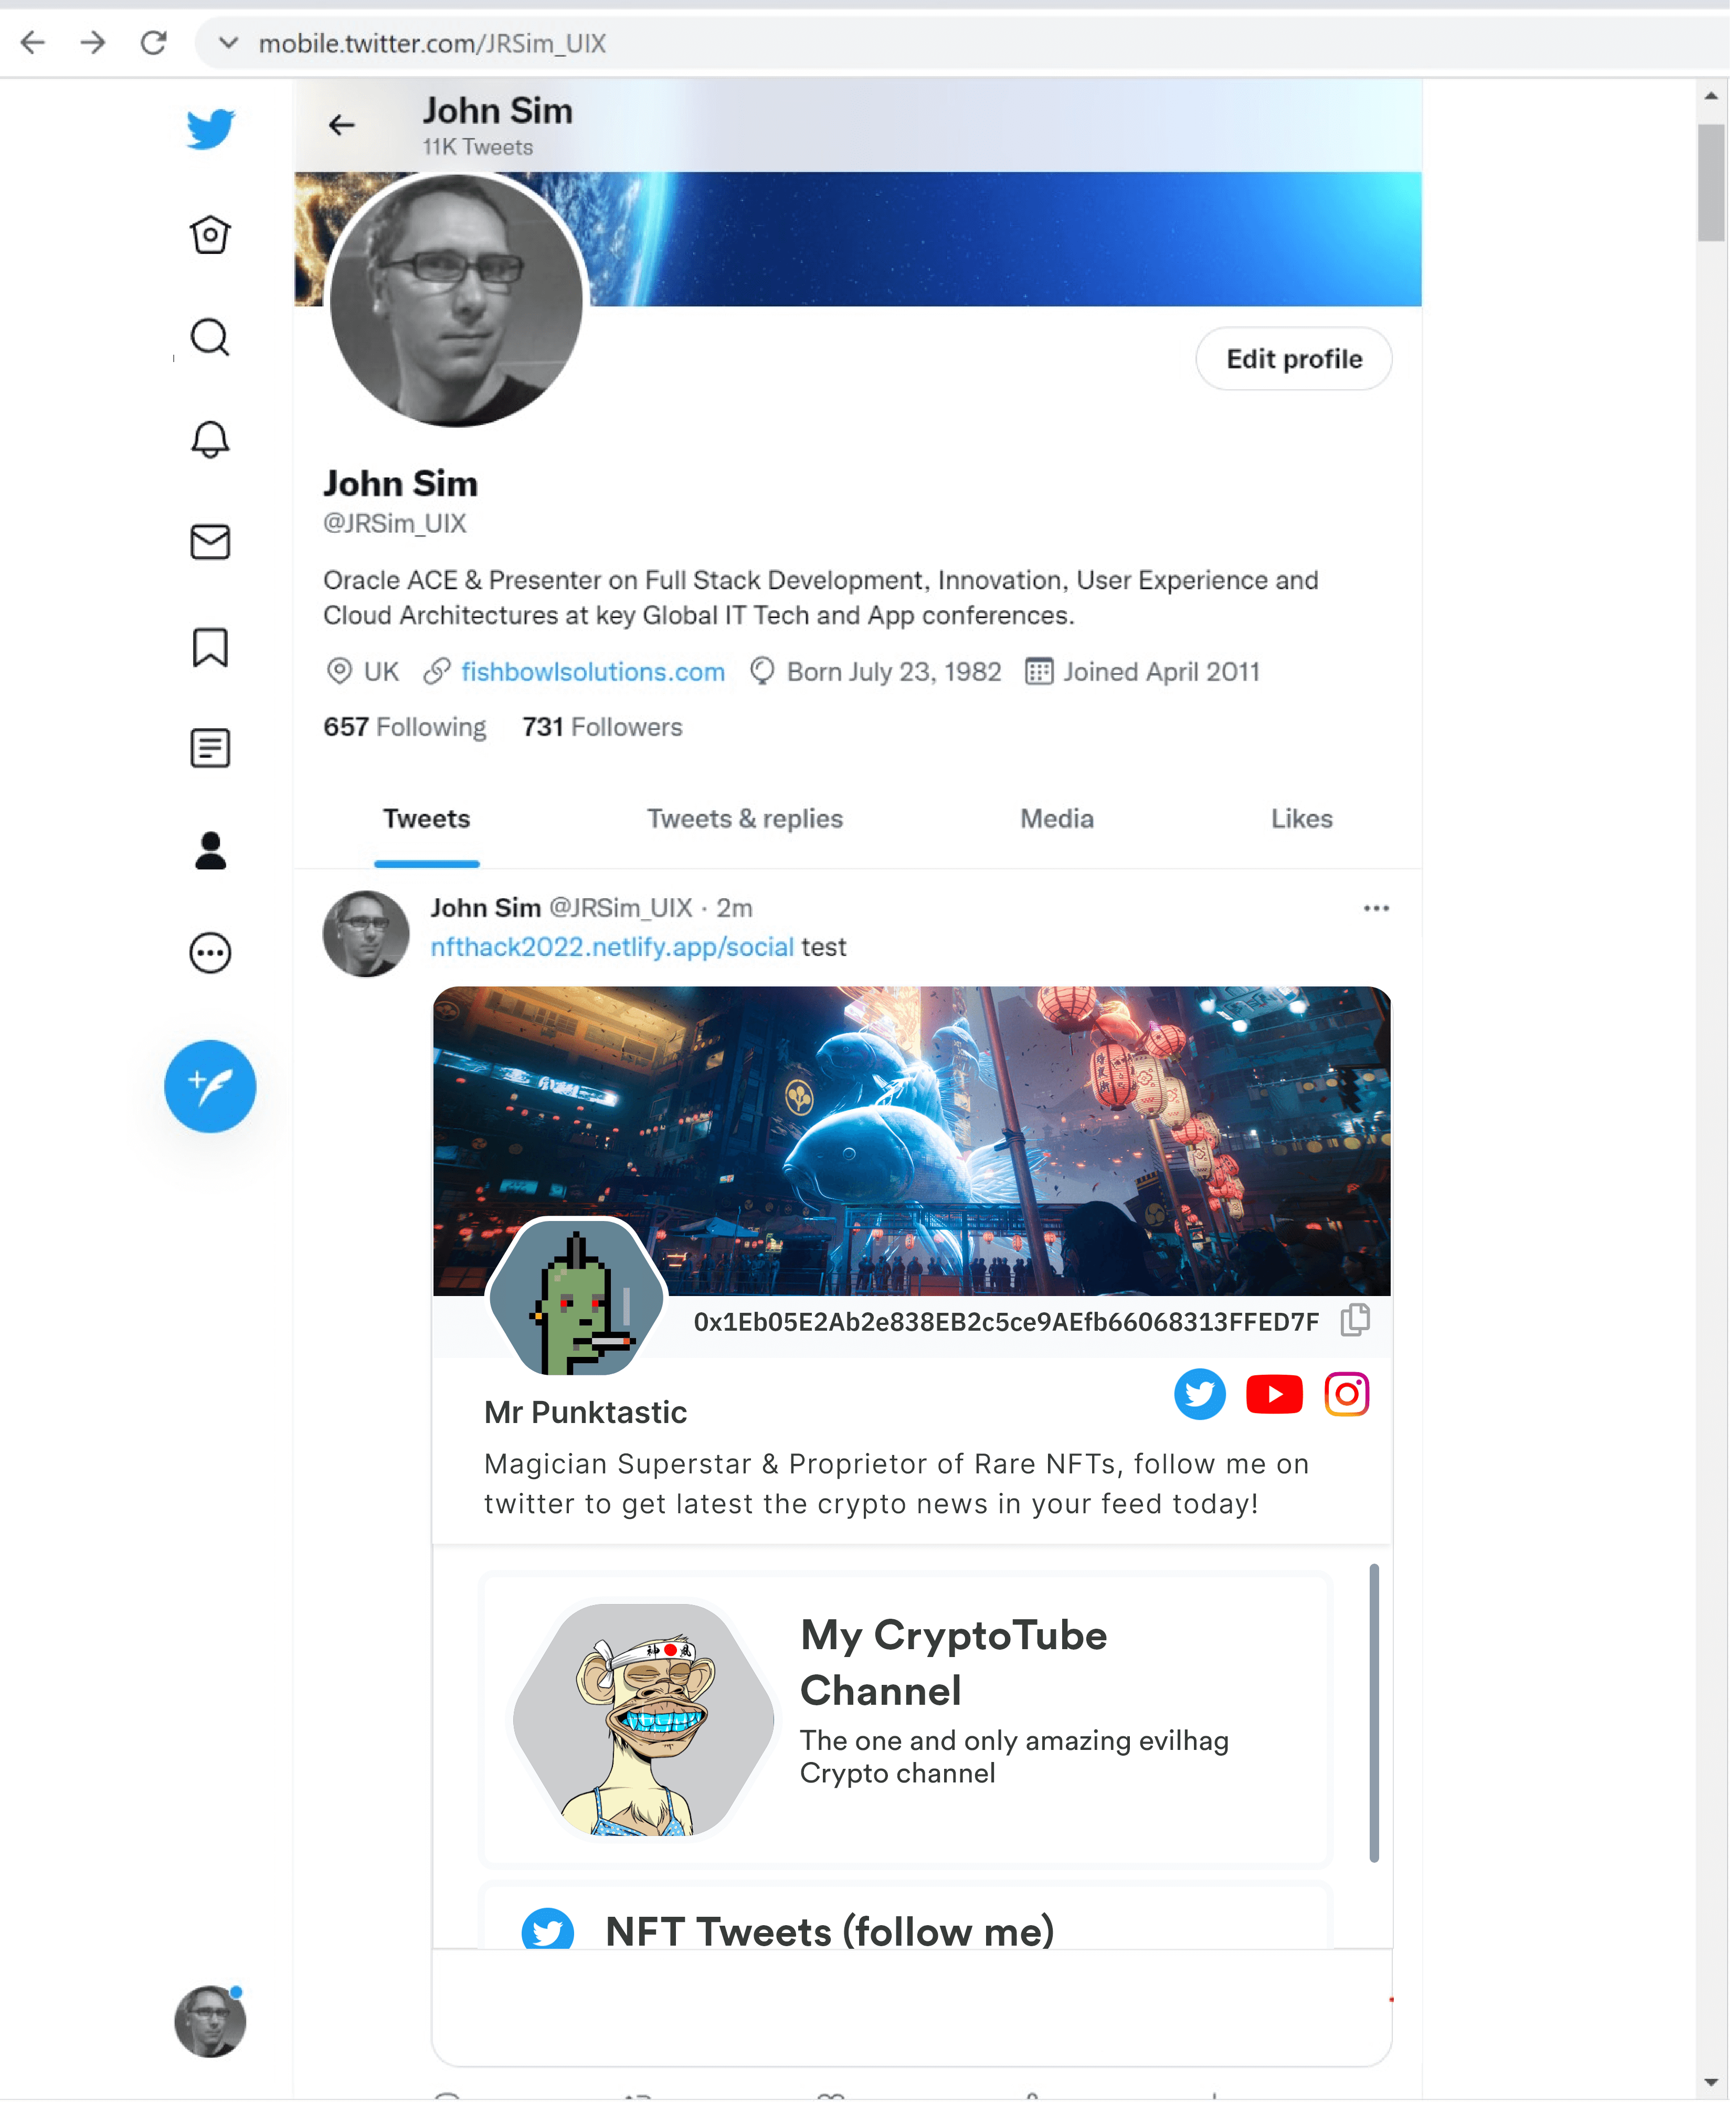Open the Messages envelope icon
The image size is (1736, 2102).
click(x=210, y=542)
